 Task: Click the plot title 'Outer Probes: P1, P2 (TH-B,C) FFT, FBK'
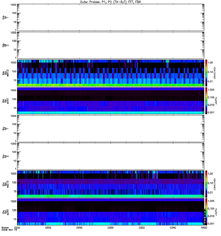pyautogui.click(x=111, y=2)
